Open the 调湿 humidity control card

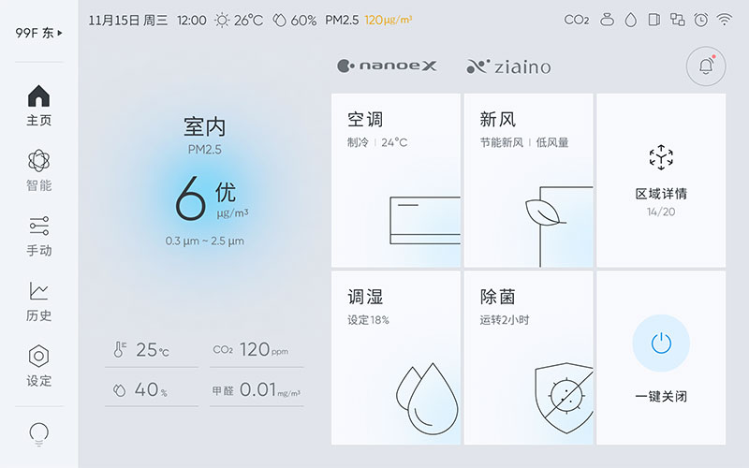tap(396, 358)
